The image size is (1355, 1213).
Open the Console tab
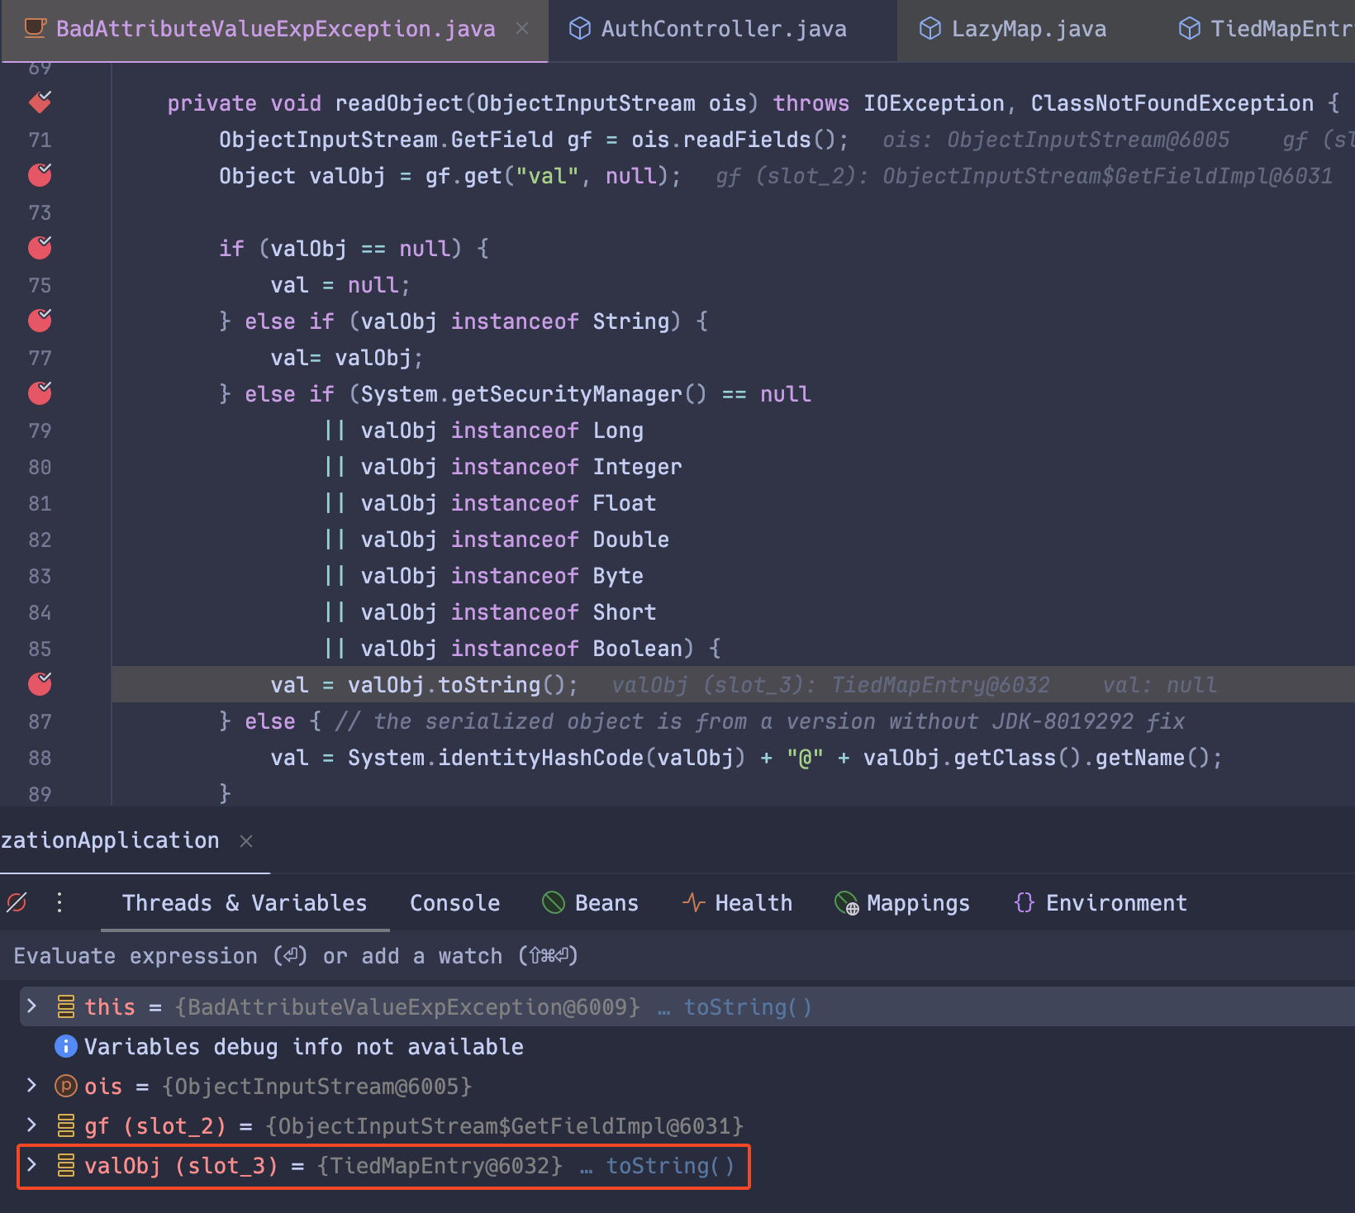pos(454,903)
